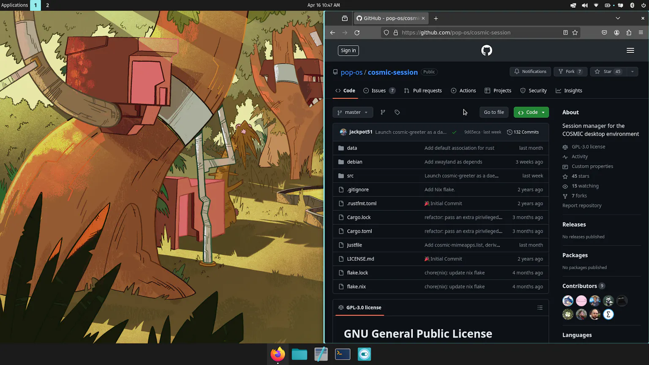Open the tags icon in the repo toolbar
The image size is (649, 365).
[397, 112]
